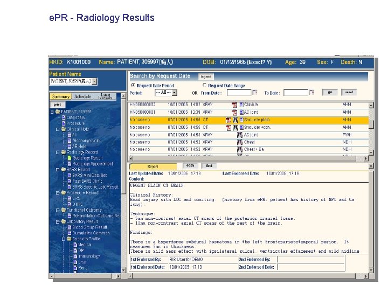The image size is (388, 291).
Task: Collapse the Functional Outcome tree node
Action: [58, 210]
